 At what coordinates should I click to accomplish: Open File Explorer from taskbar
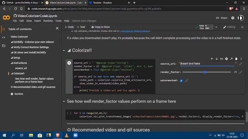pyautogui.click(x=31, y=135)
